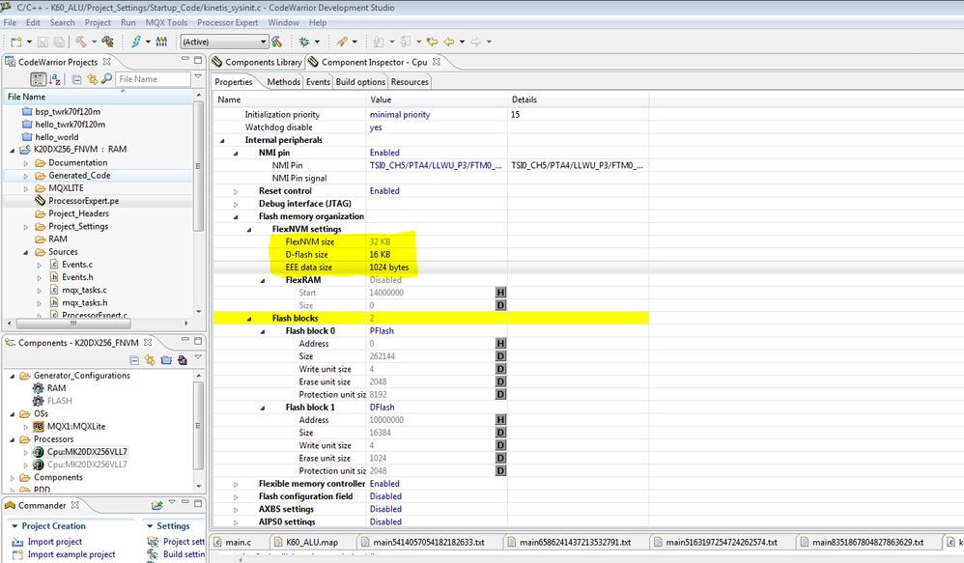The height and width of the screenshot is (563, 964).
Task: Click the Projects panel vertical scrollbar
Action: [x=198, y=166]
